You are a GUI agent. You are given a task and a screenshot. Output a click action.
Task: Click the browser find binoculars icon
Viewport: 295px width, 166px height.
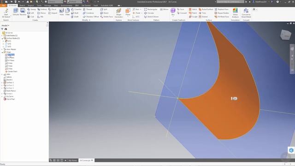[6, 29]
